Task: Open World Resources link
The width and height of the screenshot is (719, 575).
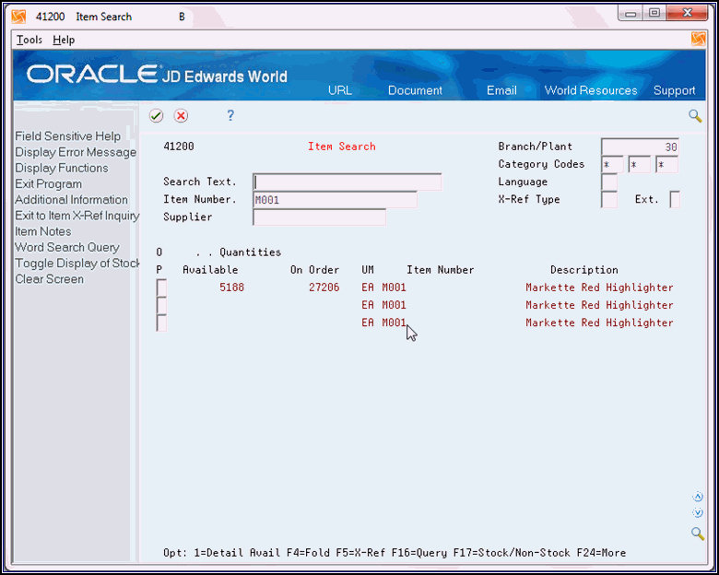Action: point(591,90)
